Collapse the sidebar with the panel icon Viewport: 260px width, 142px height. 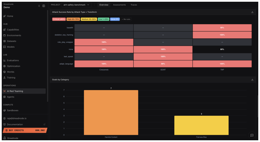(44, 6)
